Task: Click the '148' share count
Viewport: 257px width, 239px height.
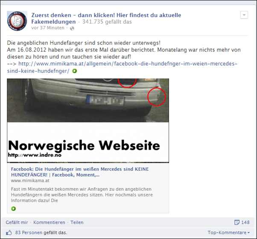Action: (245, 222)
